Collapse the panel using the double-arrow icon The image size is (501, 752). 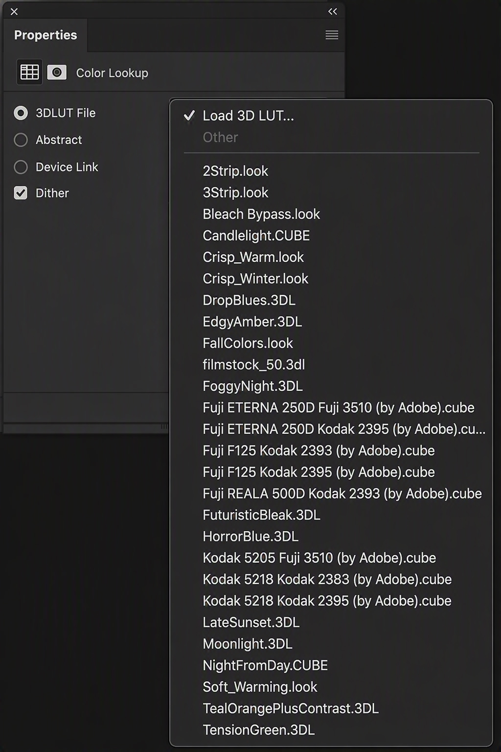click(x=333, y=11)
